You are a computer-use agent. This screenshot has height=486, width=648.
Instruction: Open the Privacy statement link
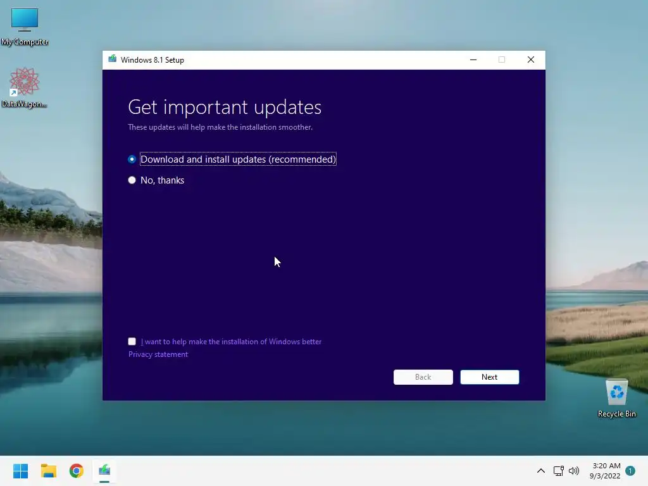click(x=158, y=354)
